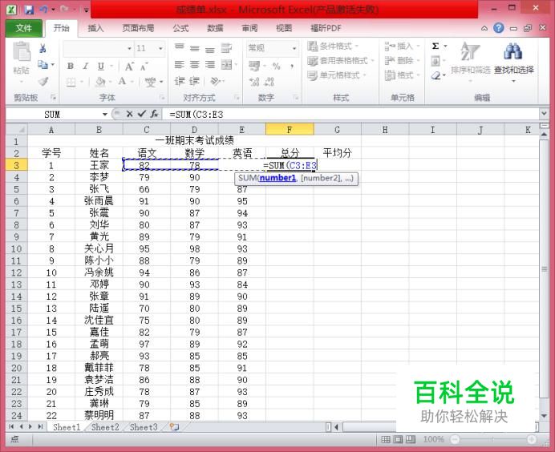Click the Wrap Text icon
Viewport: 555px width, 452px height.
point(226,48)
